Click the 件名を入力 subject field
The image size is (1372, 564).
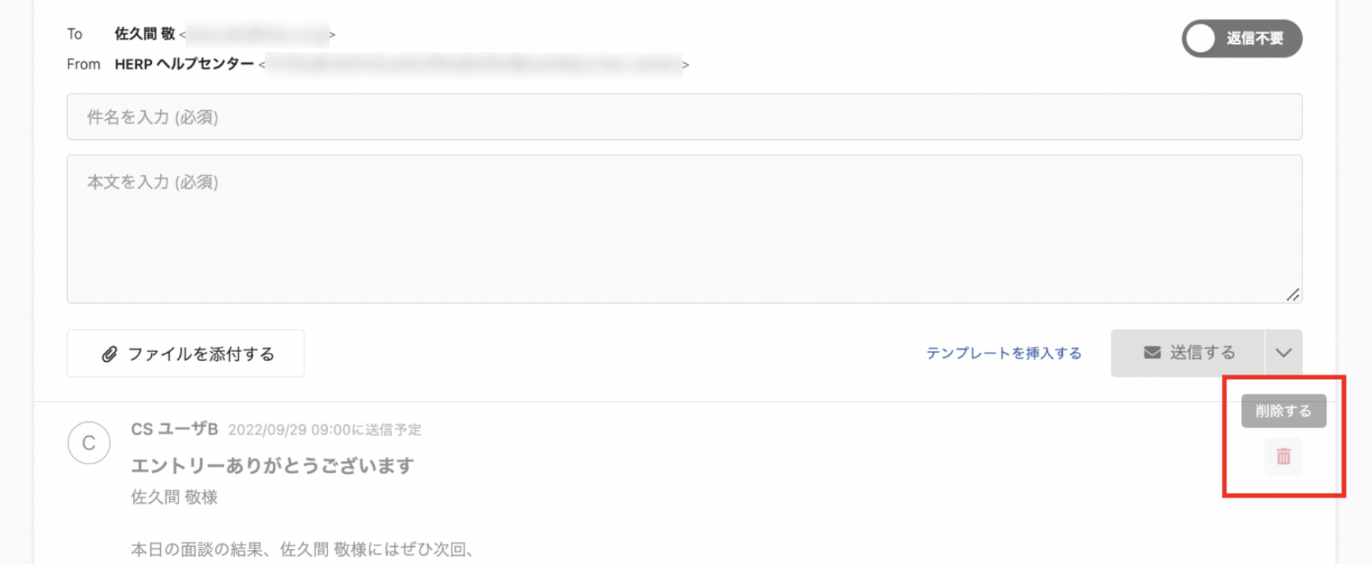click(684, 117)
